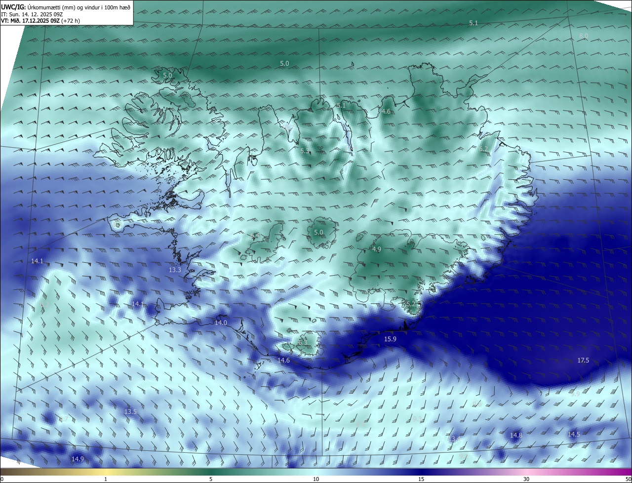Click the 10 tick on the colour scale
The width and height of the screenshot is (632, 483).
(316, 479)
